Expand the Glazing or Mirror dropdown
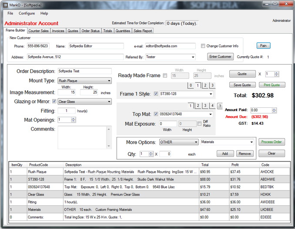The height and width of the screenshot is (229, 295). (x=108, y=102)
